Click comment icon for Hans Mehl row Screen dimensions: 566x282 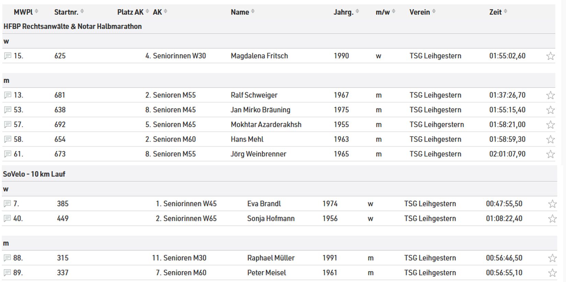pyautogui.click(x=8, y=139)
